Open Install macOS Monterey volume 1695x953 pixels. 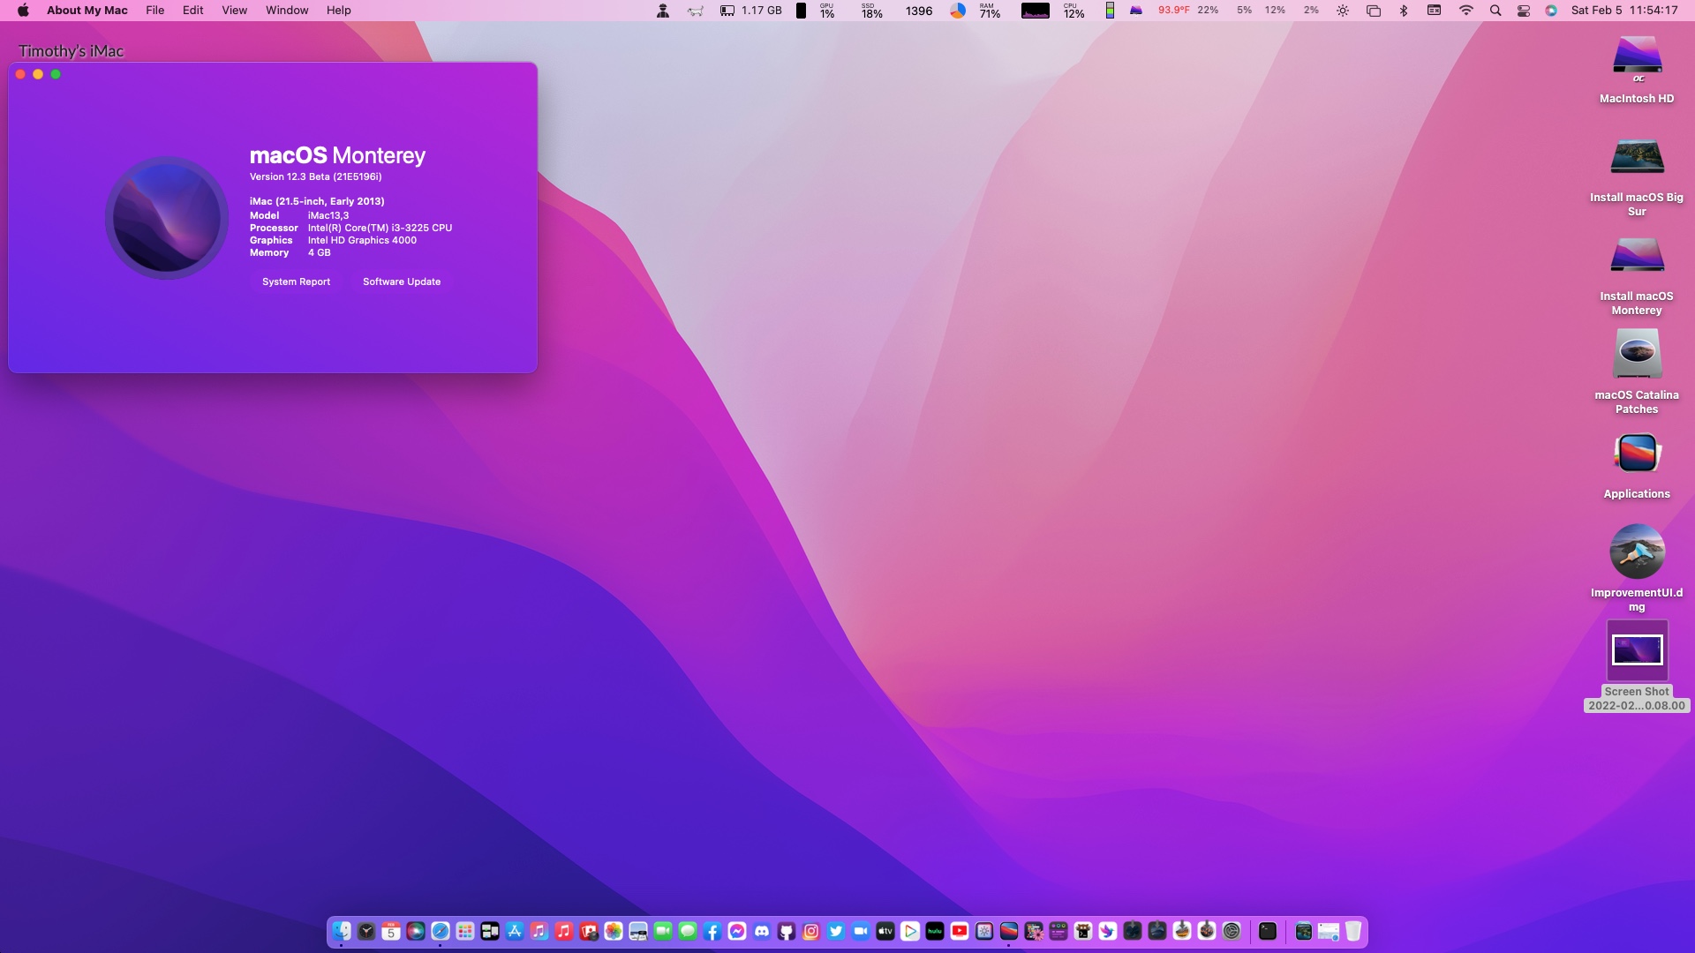(x=1637, y=256)
